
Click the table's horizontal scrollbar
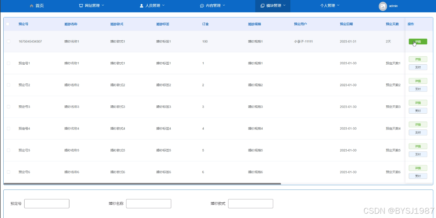coord(142,184)
